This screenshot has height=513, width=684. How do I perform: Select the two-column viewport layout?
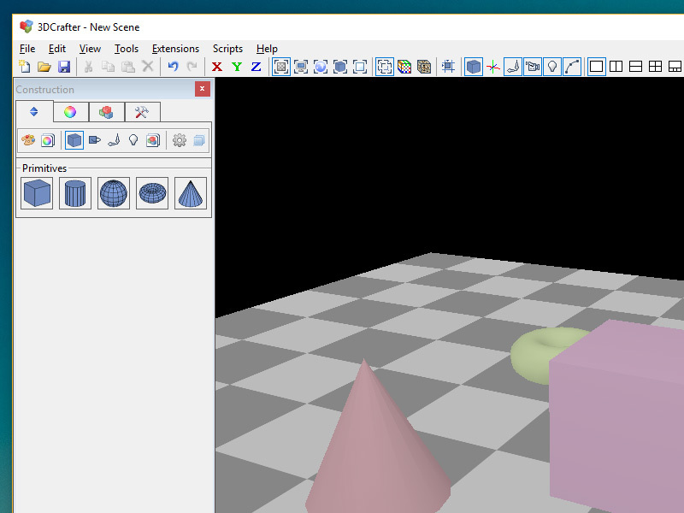pos(616,67)
